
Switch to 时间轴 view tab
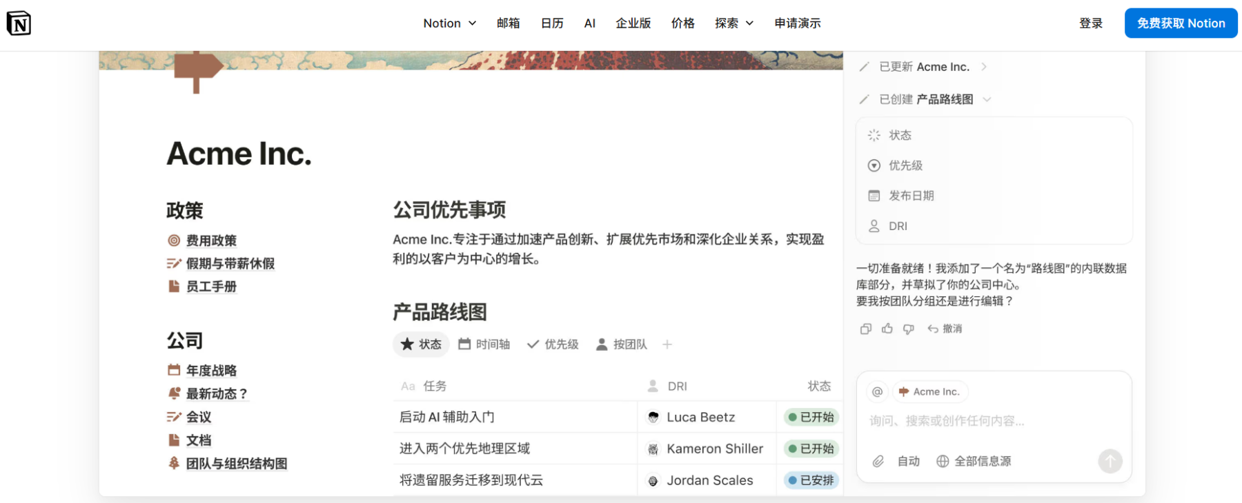tap(484, 344)
